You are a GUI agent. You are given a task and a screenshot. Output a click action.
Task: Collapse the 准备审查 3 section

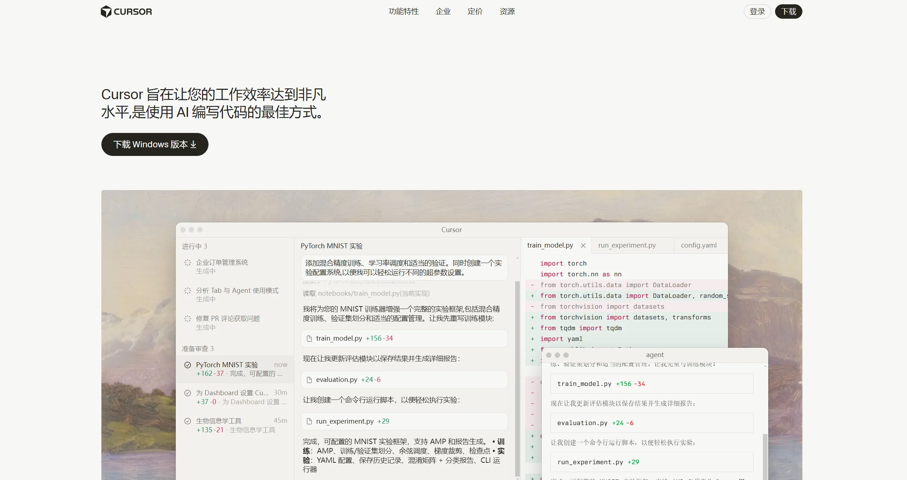point(197,348)
